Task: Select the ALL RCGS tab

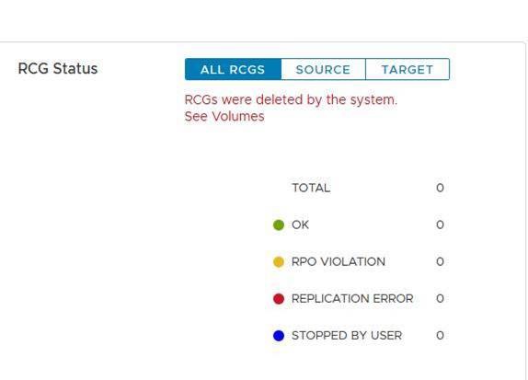Action: click(233, 69)
